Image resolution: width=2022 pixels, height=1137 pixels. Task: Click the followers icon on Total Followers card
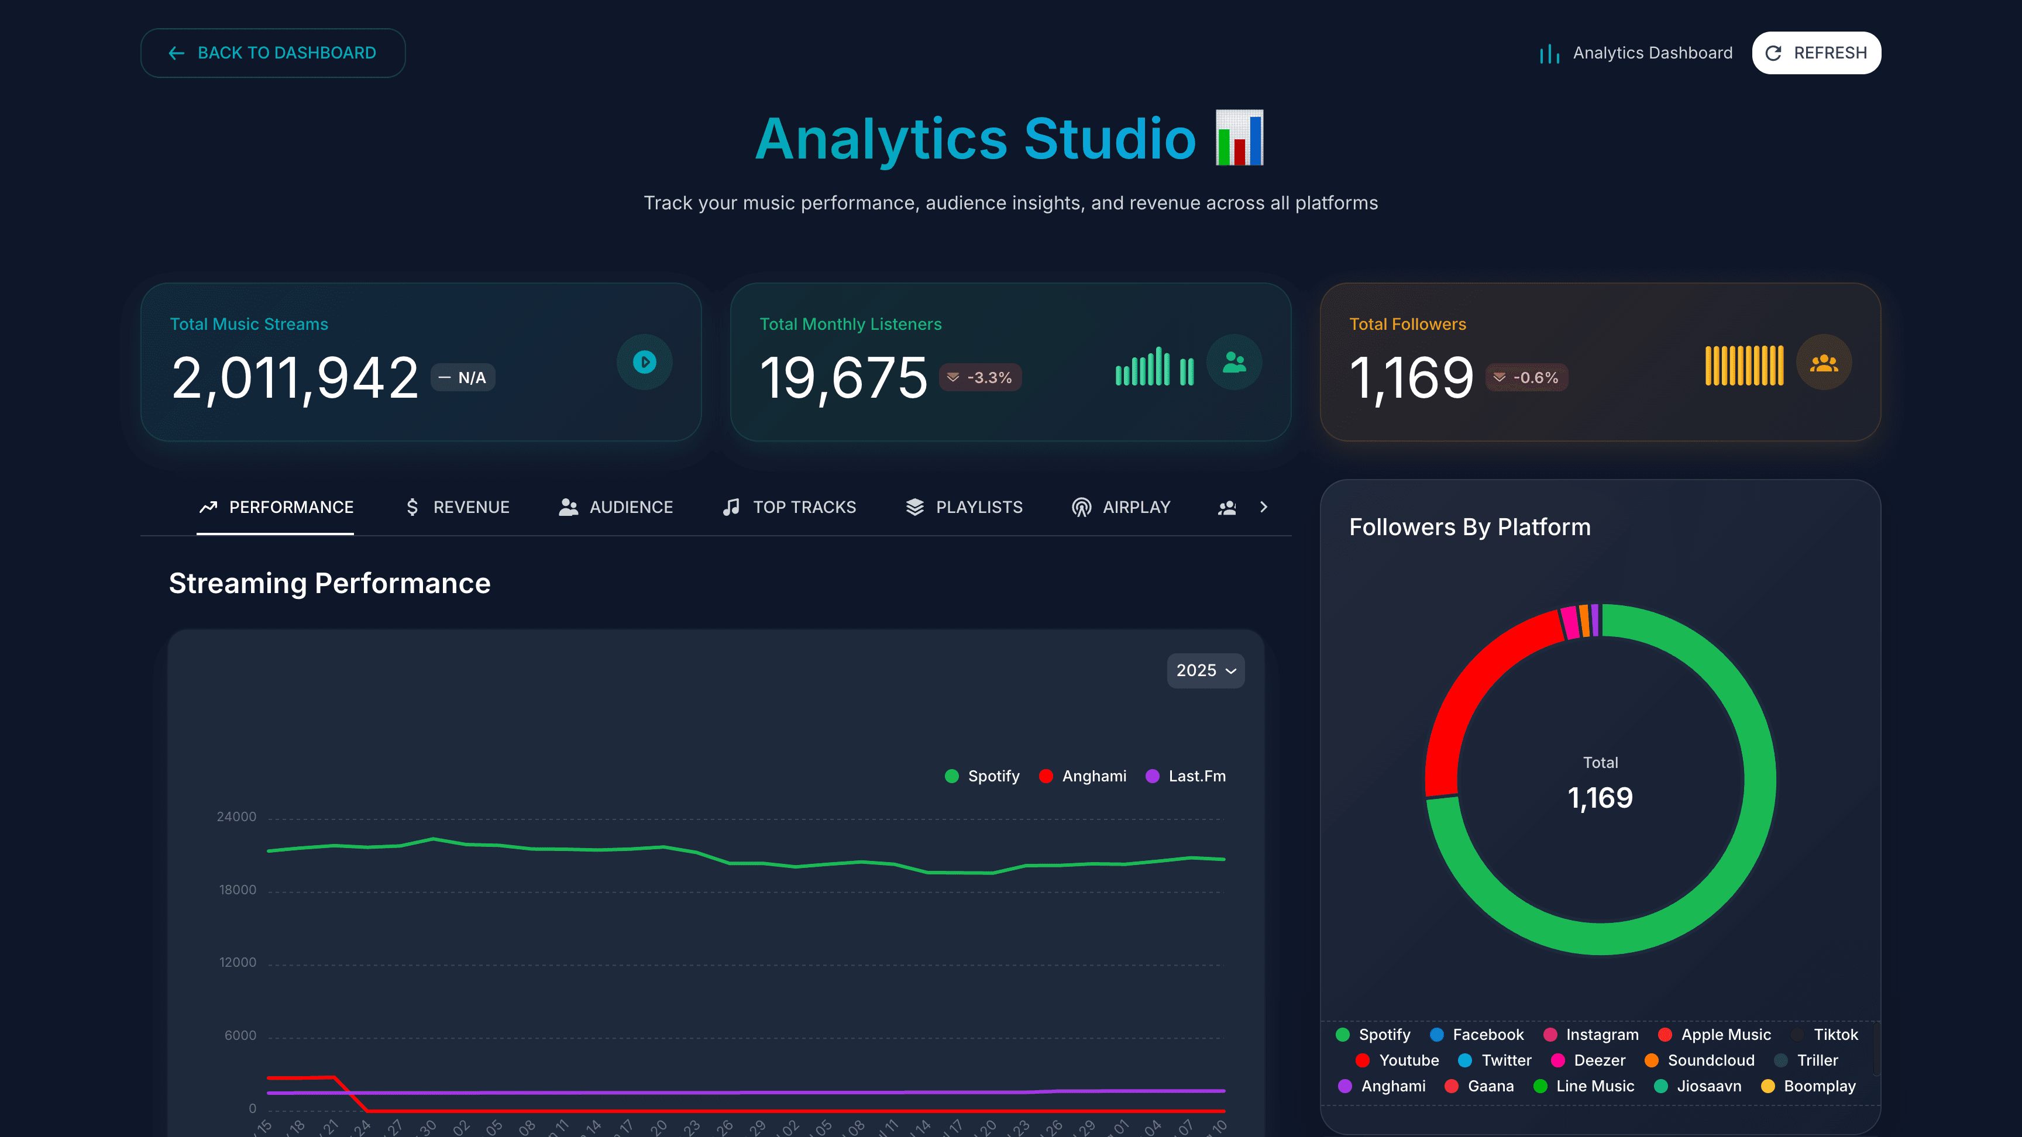tap(1824, 361)
